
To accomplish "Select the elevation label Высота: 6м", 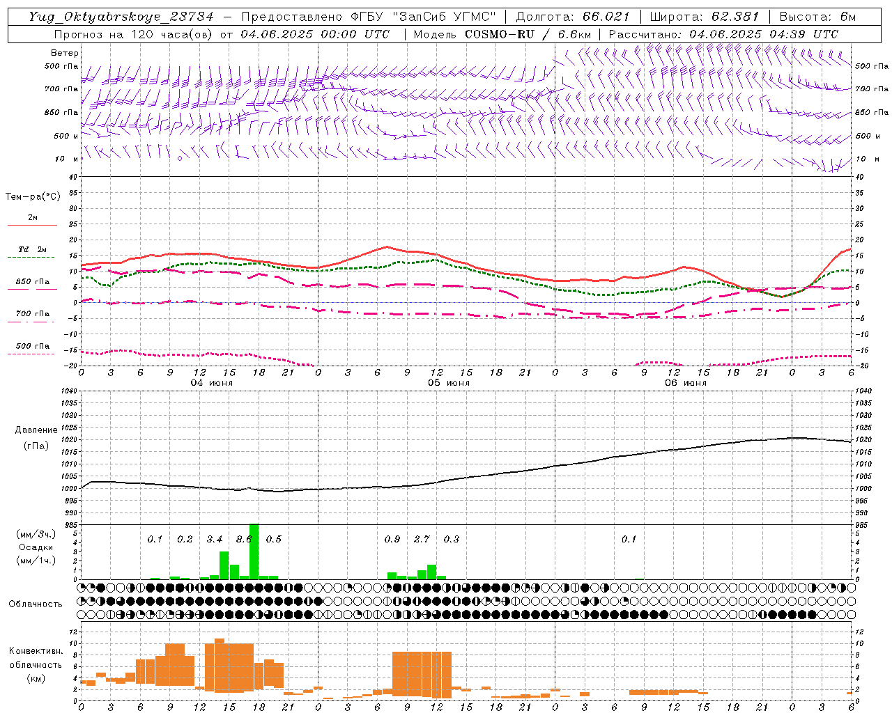I will point(817,17).
